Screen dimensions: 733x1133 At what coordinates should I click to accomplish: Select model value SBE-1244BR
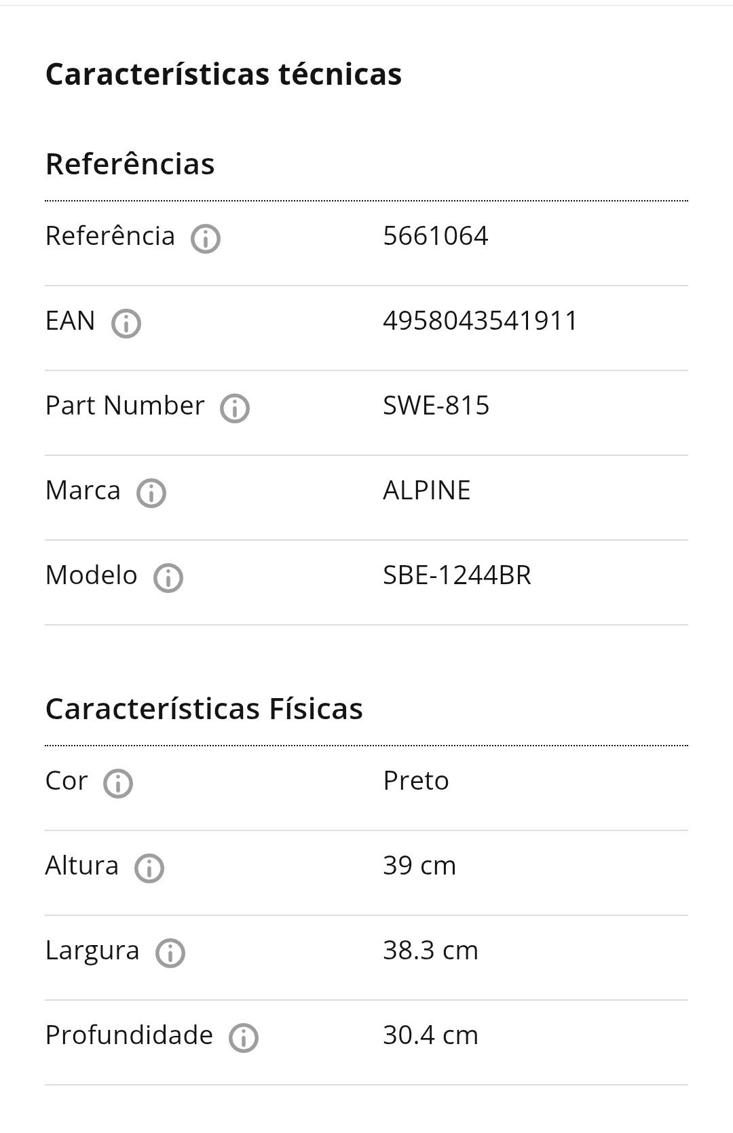click(x=457, y=575)
